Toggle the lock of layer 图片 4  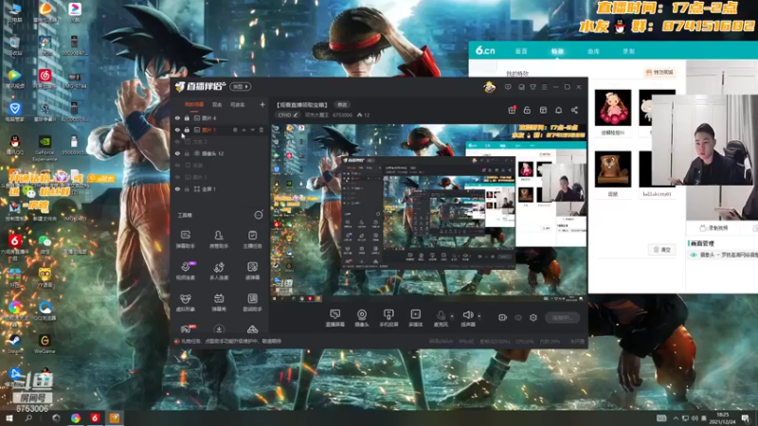click(x=187, y=117)
